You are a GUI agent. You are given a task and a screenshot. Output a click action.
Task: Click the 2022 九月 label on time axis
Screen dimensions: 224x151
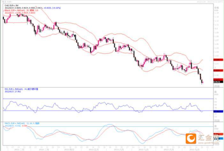[x=194, y=150]
